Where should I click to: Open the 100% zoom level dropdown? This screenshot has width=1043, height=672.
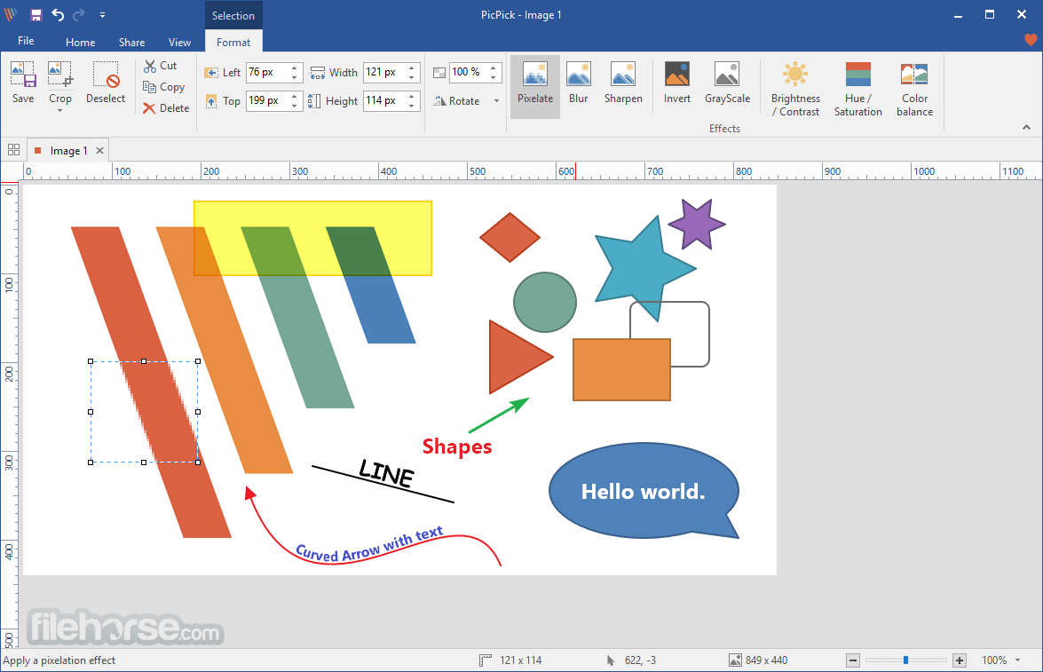pos(1018,660)
